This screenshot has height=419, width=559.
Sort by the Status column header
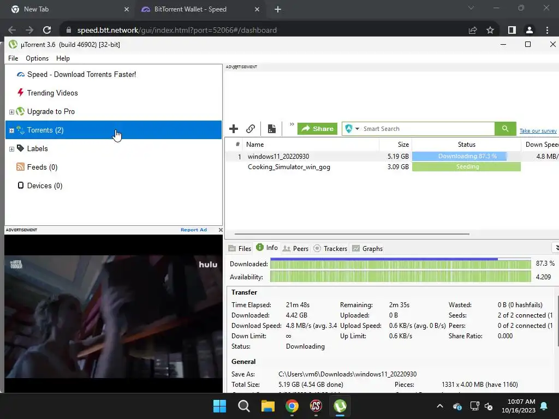[x=466, y=144]
